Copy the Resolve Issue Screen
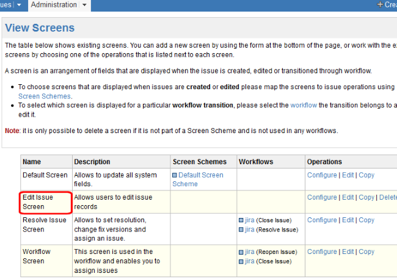 pyautogui.click(x=366, y=220)
